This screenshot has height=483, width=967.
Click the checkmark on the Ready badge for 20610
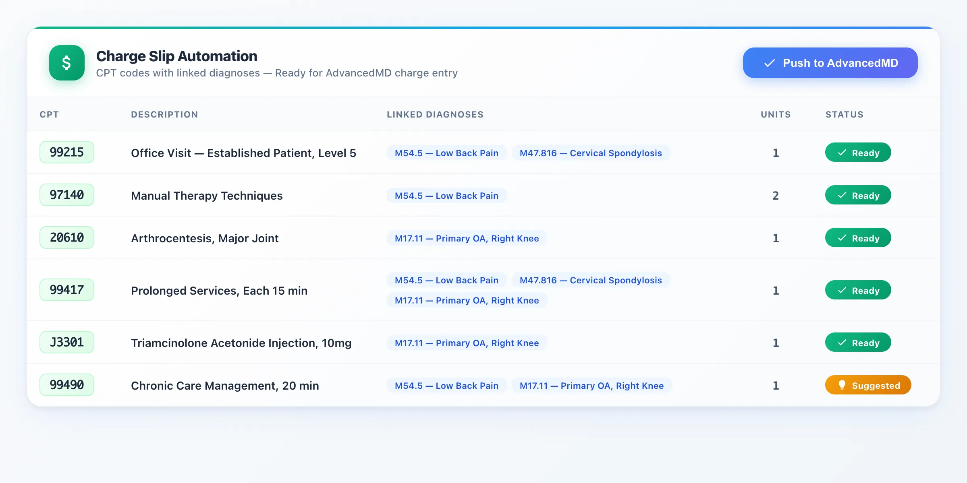841,237
